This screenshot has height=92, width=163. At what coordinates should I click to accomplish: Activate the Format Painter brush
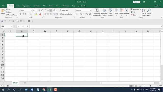(x=7, y=15)
